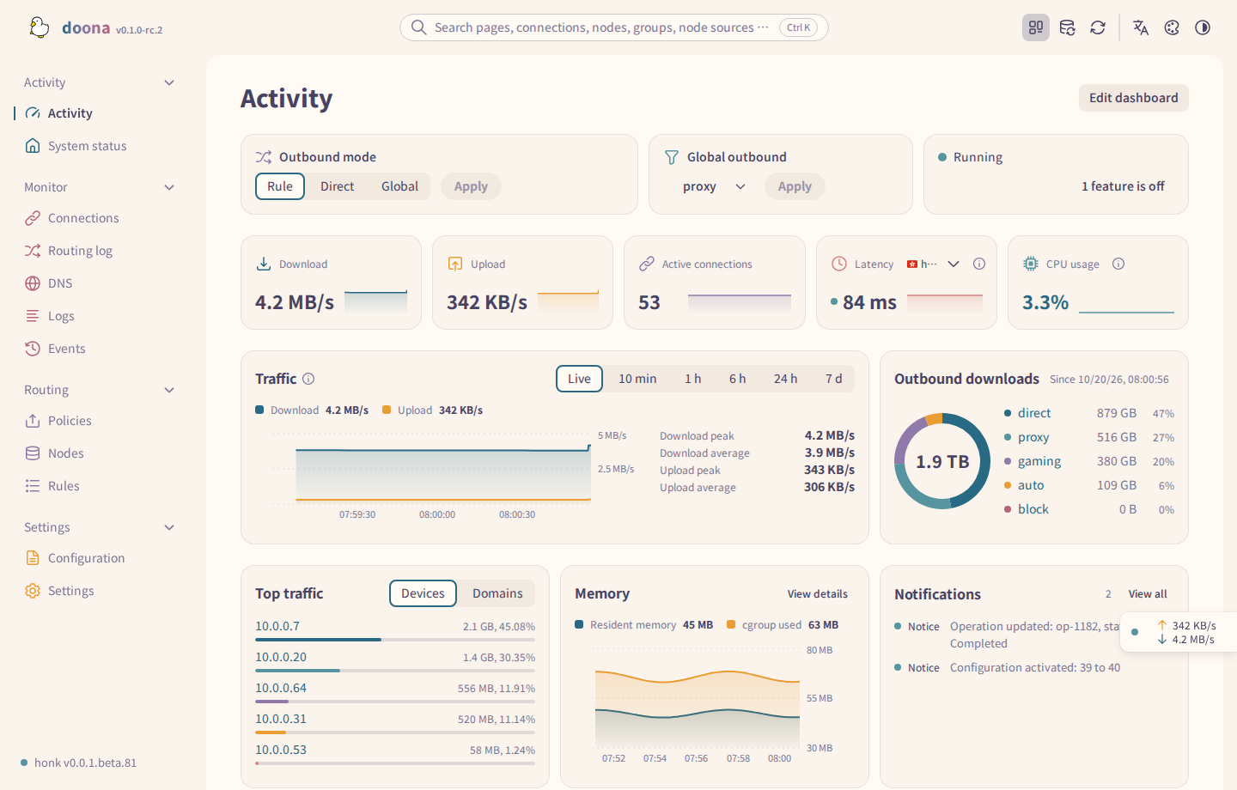Select the Direct outbound mode

(x=337, y=186)
